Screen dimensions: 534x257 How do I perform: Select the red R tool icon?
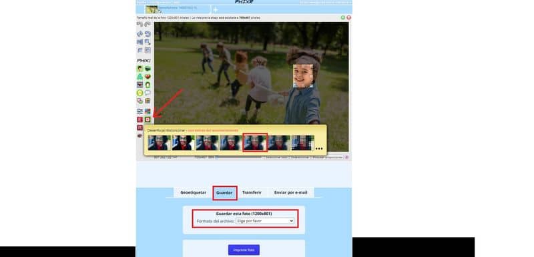click(140, 127)
